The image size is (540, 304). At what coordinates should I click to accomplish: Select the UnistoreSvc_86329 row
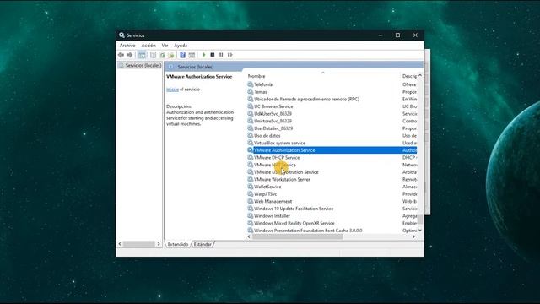332,121
